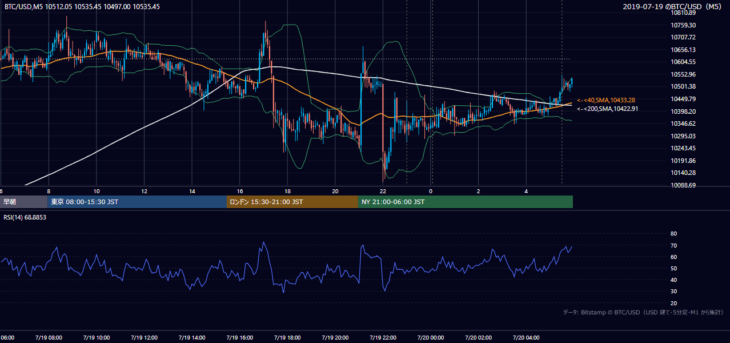The image size is (730, 343).
Task: Click RSI scale value 40
Action: 673,280
